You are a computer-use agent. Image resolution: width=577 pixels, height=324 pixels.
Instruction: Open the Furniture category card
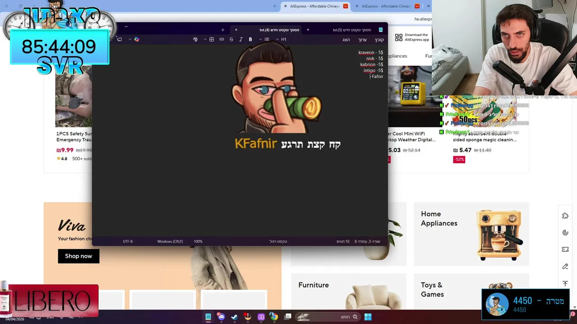pyautogui.click(x=348, y=292)
